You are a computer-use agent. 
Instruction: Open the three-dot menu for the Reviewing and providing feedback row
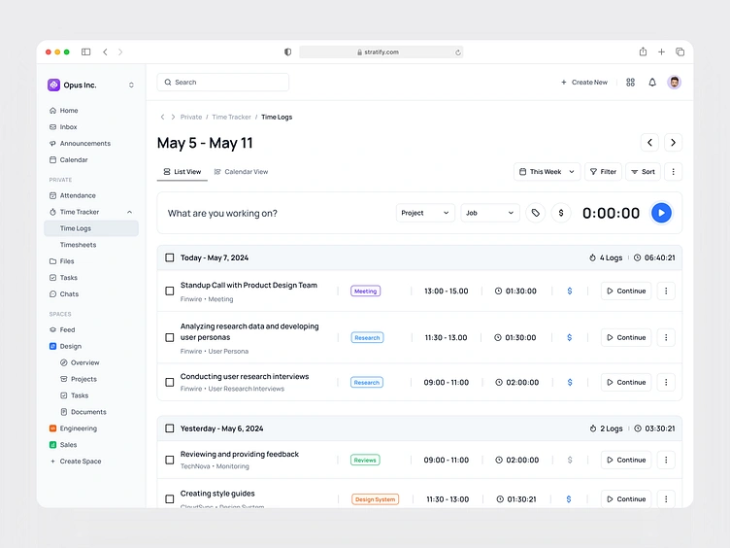point(666,460)
